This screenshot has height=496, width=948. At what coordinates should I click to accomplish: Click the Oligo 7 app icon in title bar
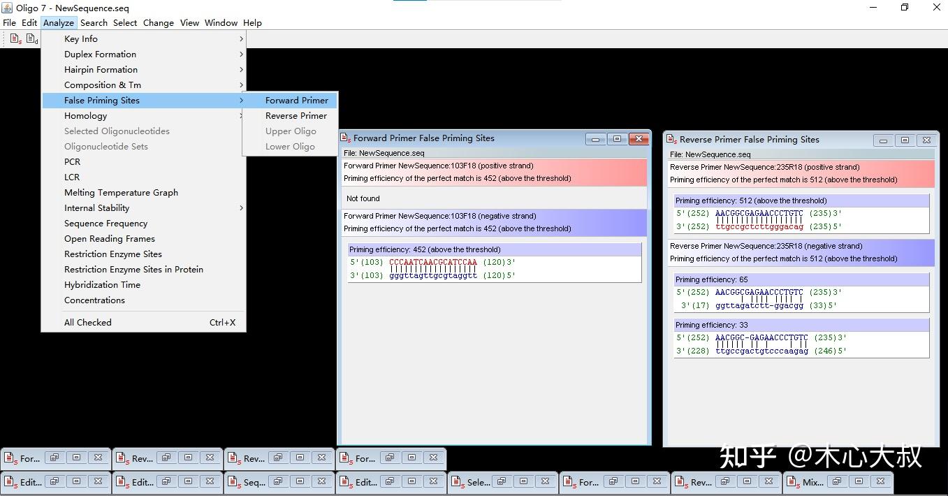tap(8, 8)
